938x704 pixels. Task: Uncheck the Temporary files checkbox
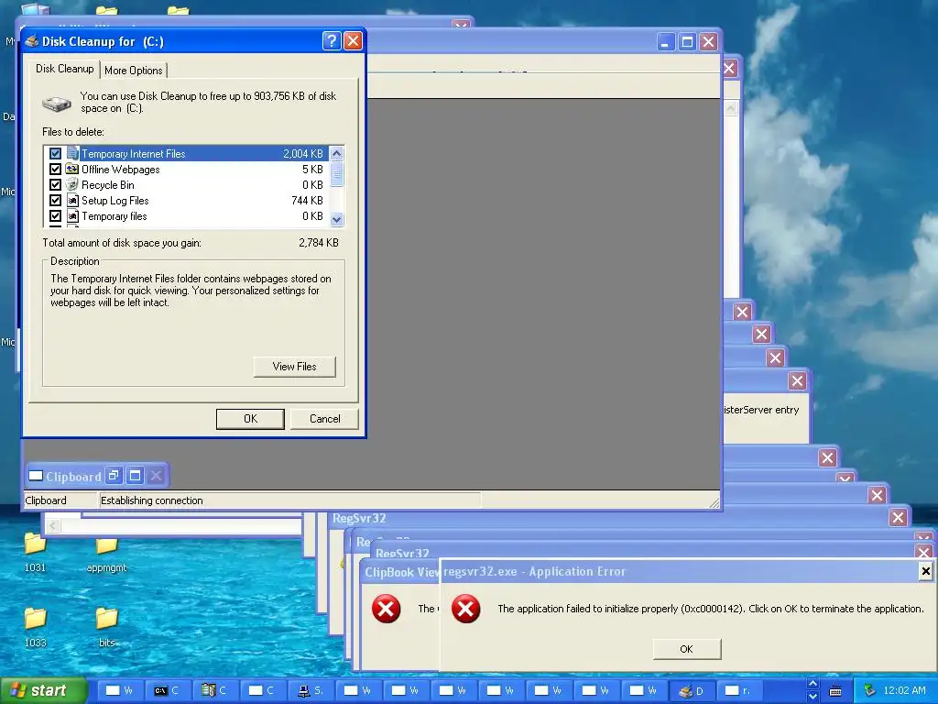55,215
